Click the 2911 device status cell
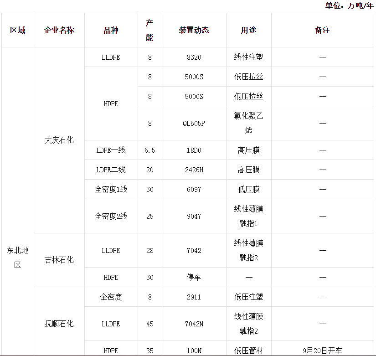Screen dimensions: 376x356 (194, 297)
